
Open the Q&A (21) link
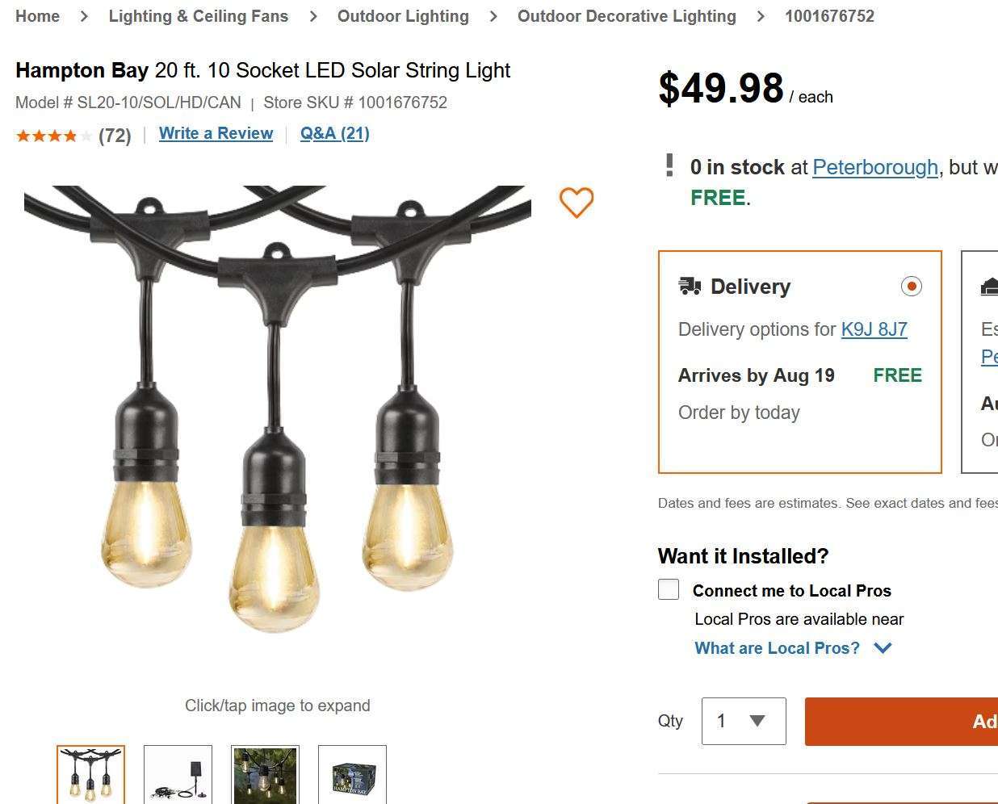pyautogui.click(x=334, y=134)
